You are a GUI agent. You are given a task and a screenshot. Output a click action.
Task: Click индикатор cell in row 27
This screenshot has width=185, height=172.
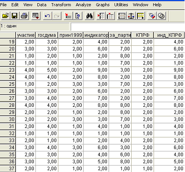pos(96,98)
